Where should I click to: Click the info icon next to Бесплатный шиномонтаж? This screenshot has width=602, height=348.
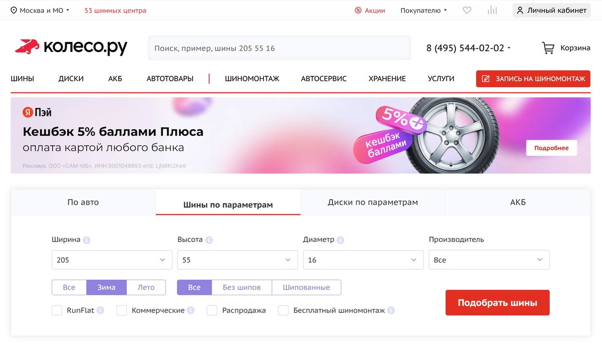391,310
